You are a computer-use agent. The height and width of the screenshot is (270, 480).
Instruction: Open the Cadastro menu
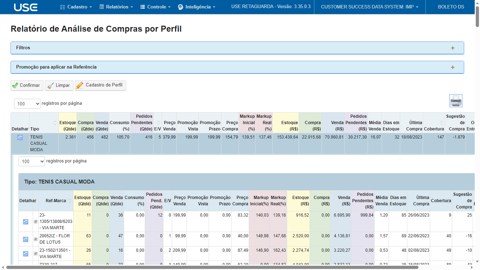76,7
